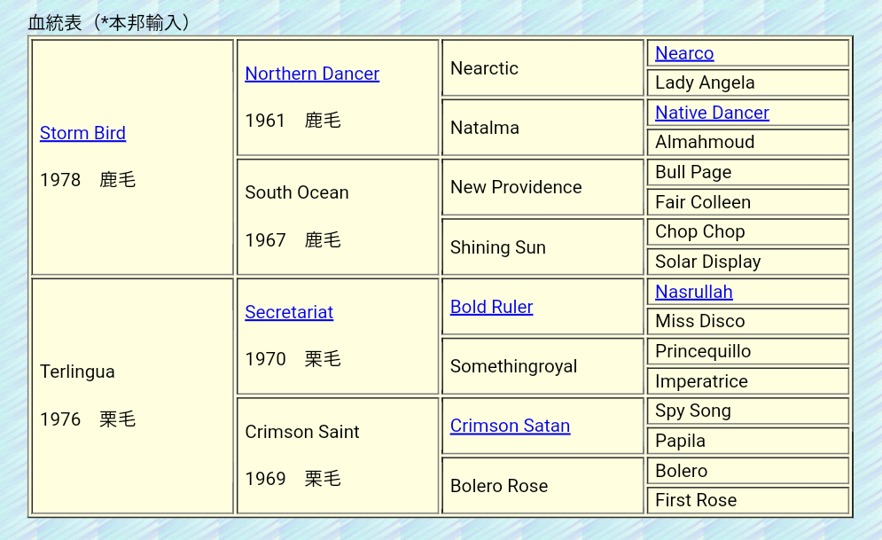Open the Nearco link
The width and height of the screenshot is (882, 540).
[683, 53]
